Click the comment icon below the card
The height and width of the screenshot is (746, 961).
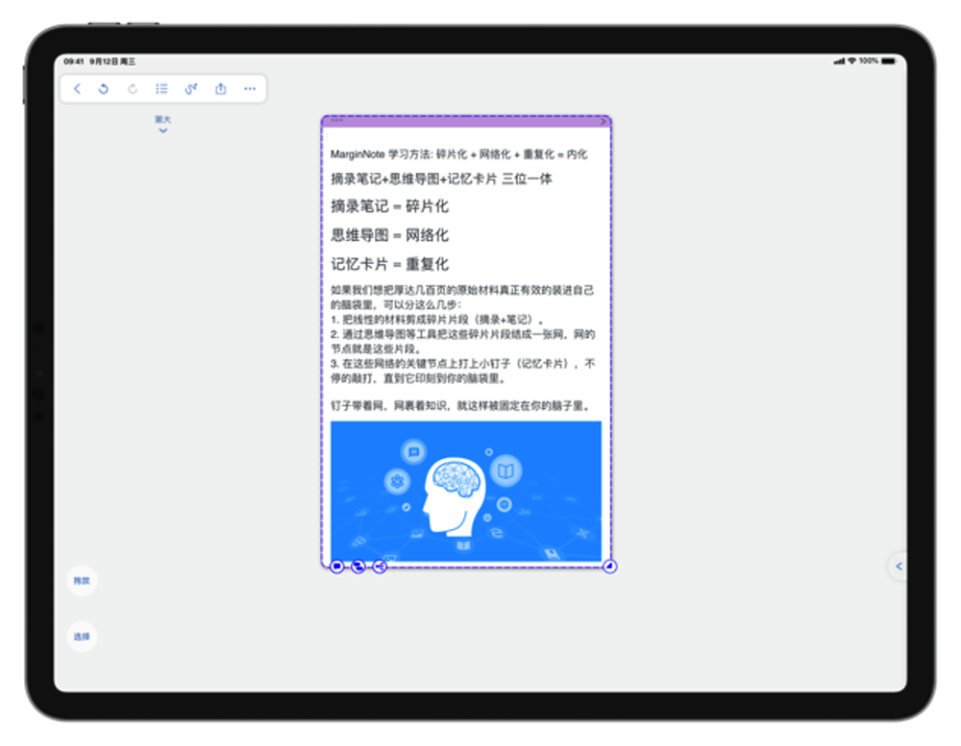337,566
